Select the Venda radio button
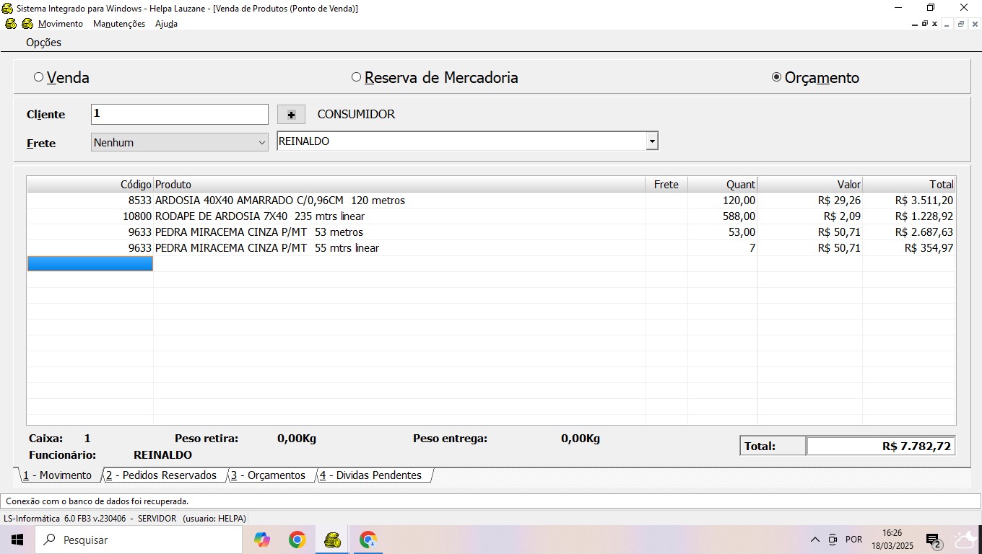Image resolution: width=982 pixels, height=554 pixels. [39, 77]
